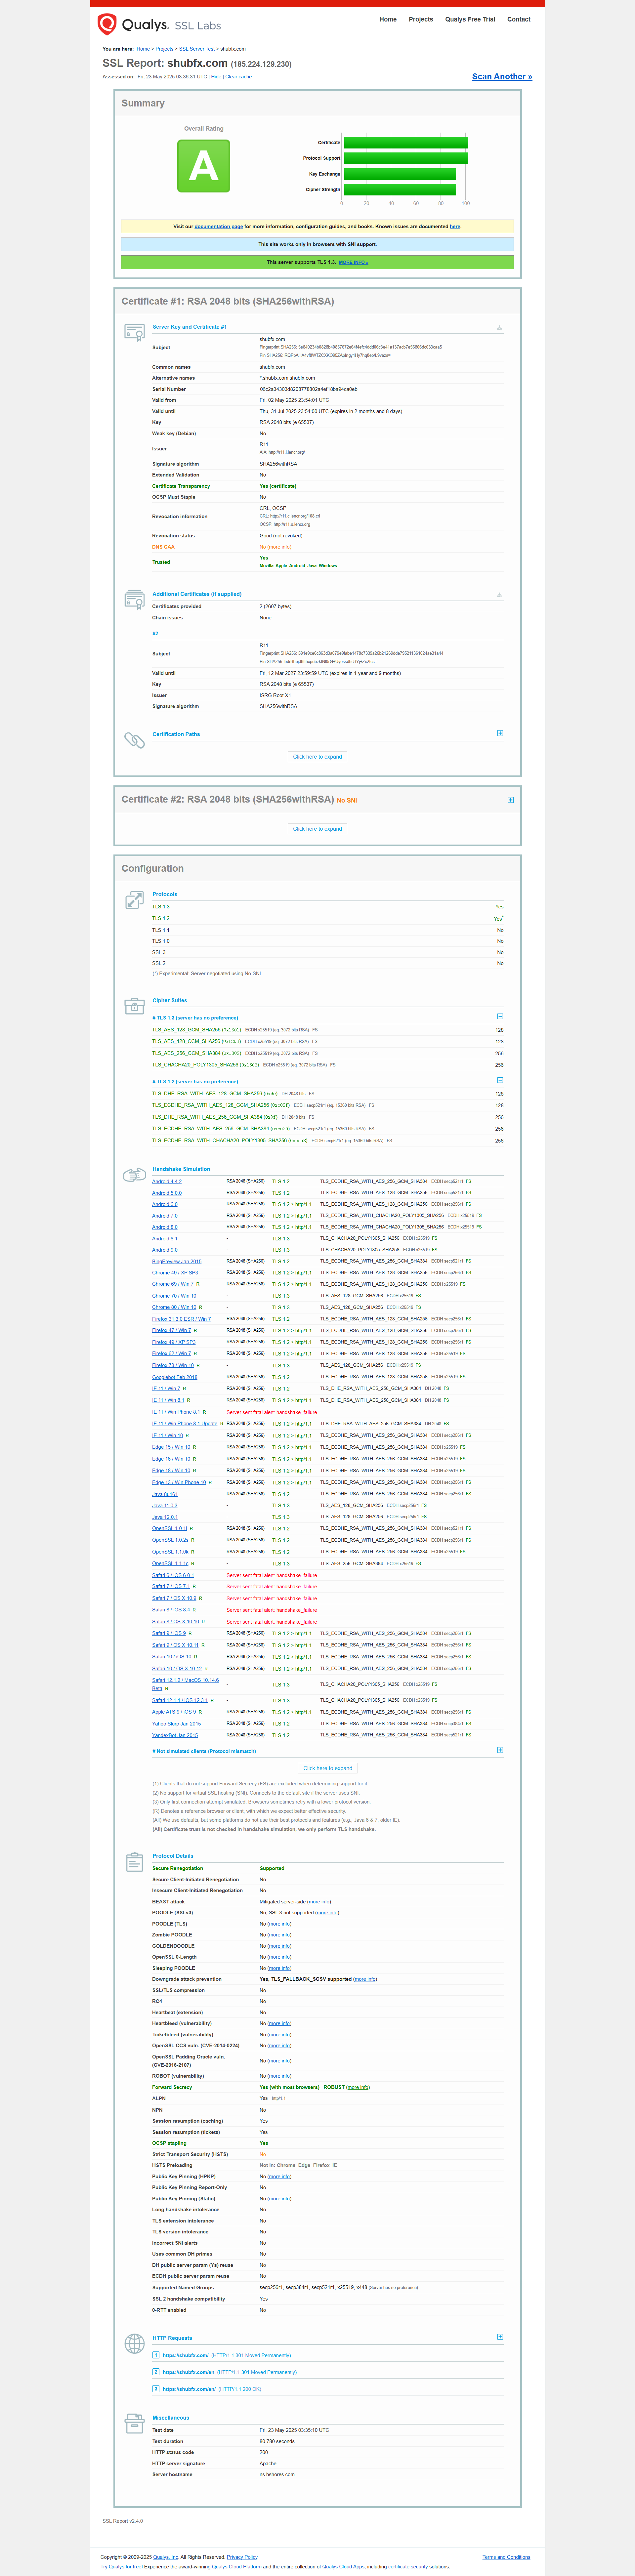Open the Contact nav menu item
Image resolution: width=635 pixels, height=2576 pixels.
click(519, 19)
